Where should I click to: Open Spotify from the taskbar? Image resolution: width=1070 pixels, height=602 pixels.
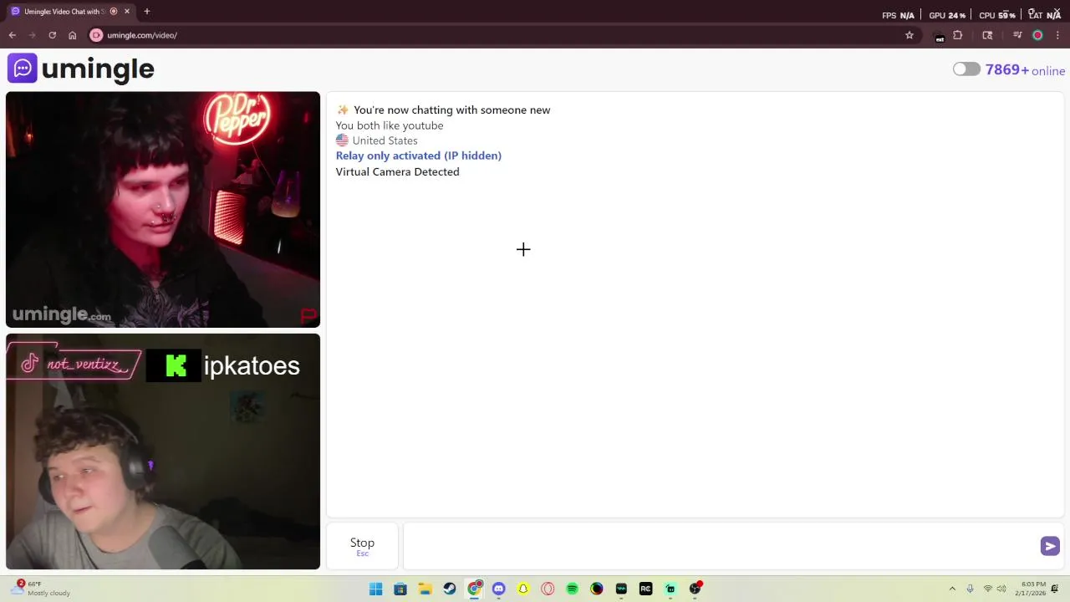572,589
